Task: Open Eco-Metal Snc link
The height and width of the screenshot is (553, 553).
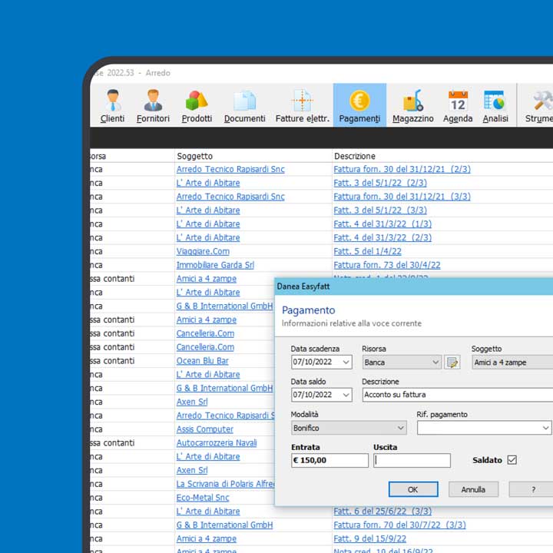Action: pyautogui.click(x=203, y=498)
